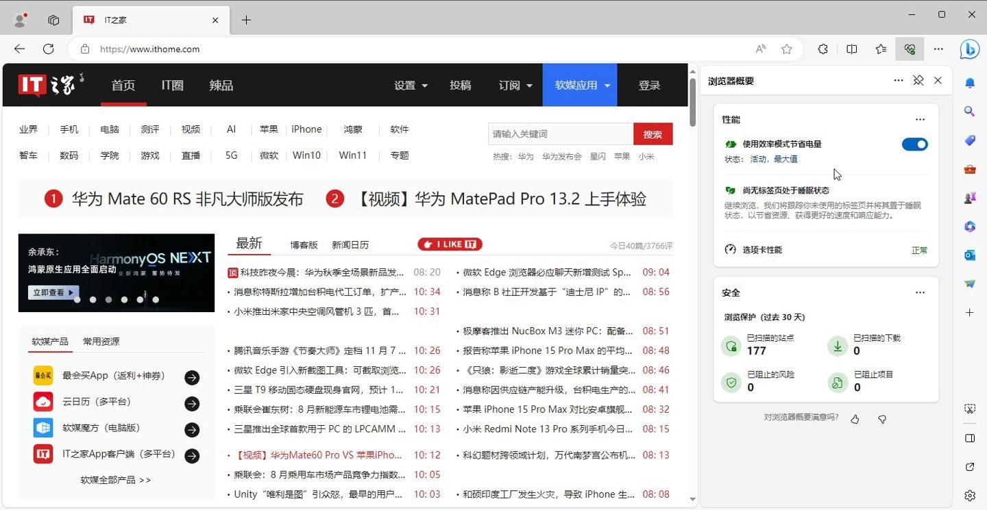Open more options for 浏览器概要 panel
987x510 pixels.
click(899, 81)
